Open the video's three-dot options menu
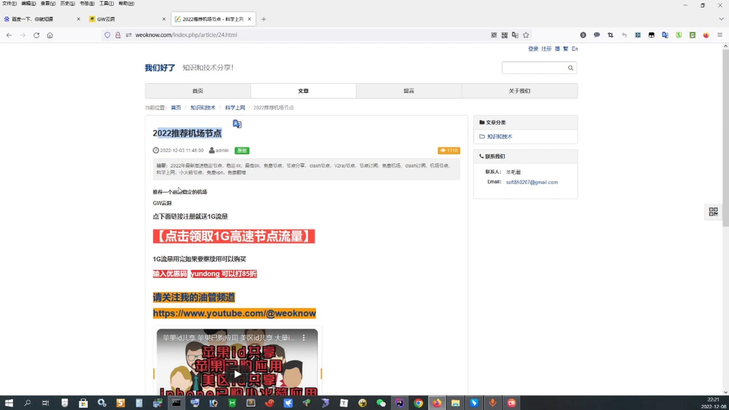 (x=304, y=337)
